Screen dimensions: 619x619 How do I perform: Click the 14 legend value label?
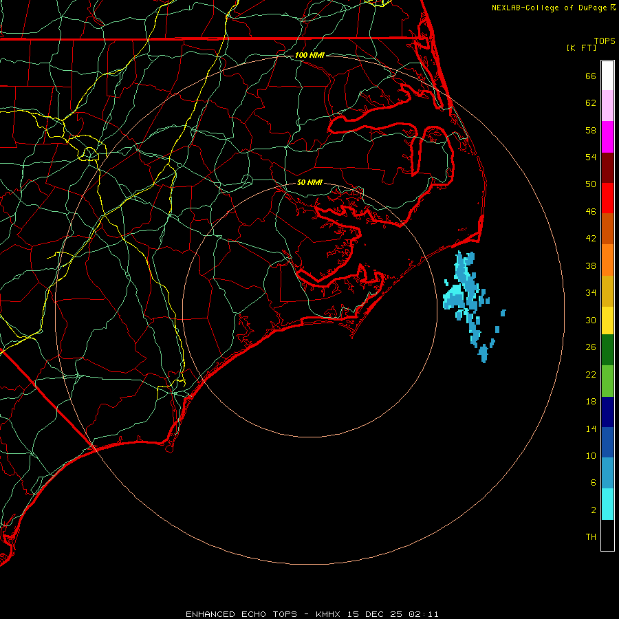591,428
